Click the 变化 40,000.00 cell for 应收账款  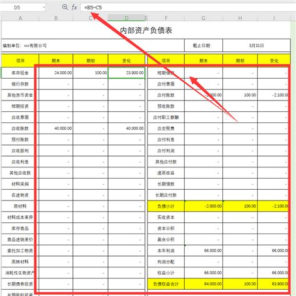pos(126,129)
